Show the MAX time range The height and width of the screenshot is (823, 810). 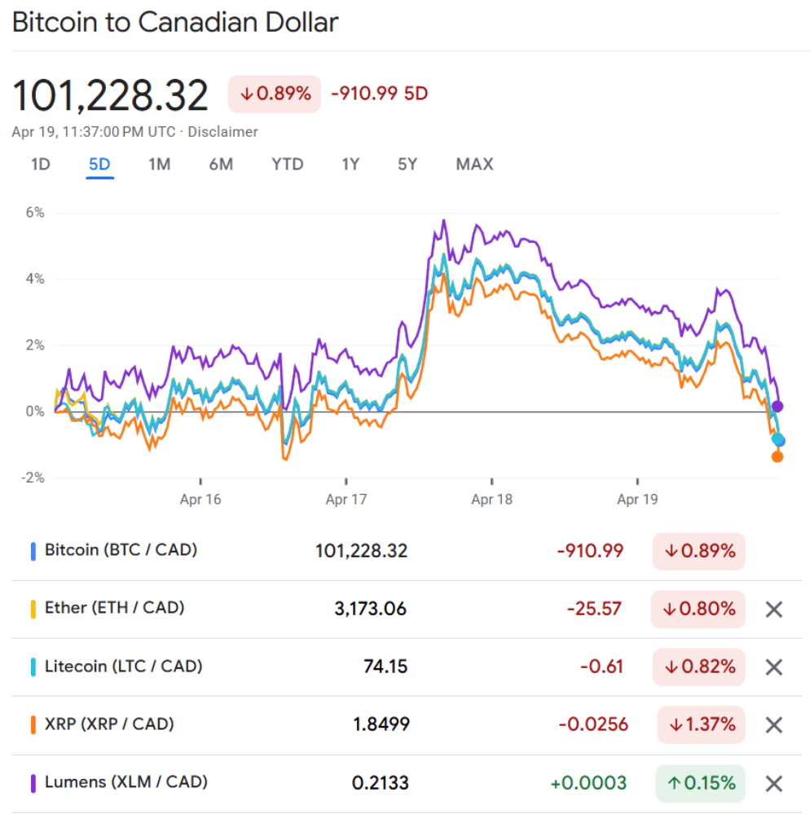tap(474, 165)
